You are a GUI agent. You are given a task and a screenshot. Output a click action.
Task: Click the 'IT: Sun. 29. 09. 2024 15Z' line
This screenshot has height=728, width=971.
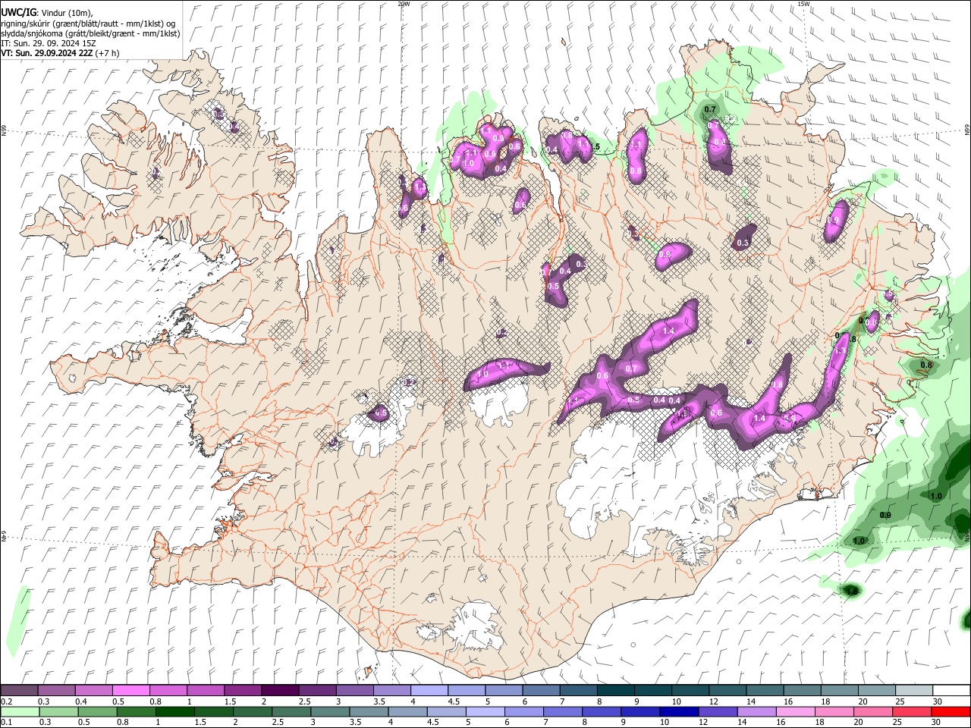[x=49, y=43]
